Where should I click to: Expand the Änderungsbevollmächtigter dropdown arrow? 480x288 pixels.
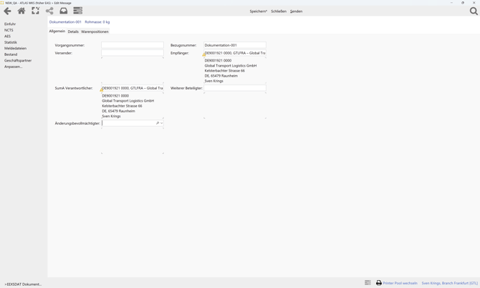pos(162,123)
